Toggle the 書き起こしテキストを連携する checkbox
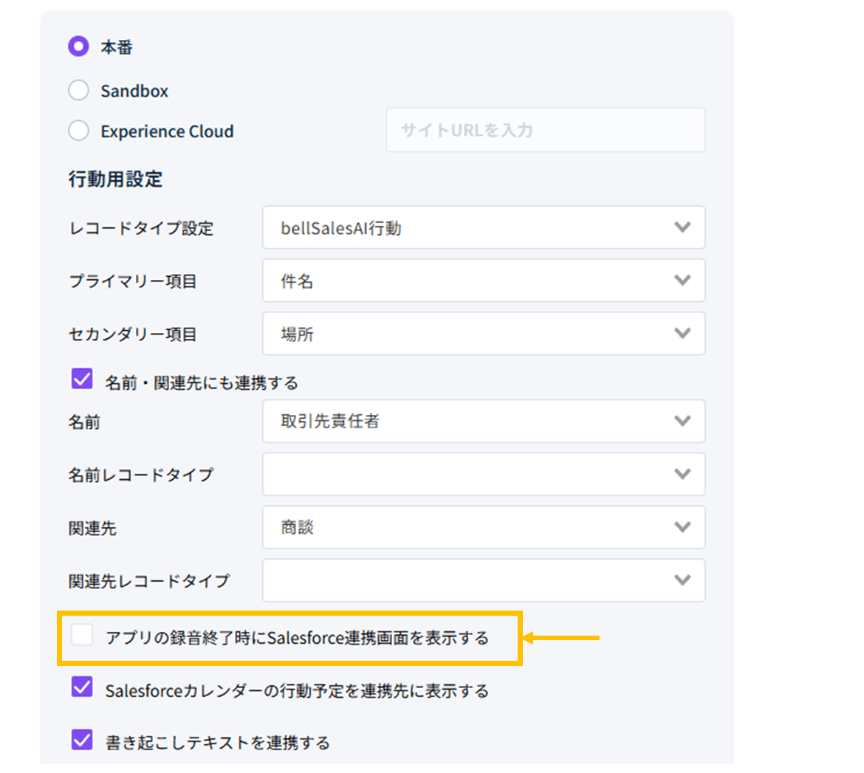 pos(82,740)
